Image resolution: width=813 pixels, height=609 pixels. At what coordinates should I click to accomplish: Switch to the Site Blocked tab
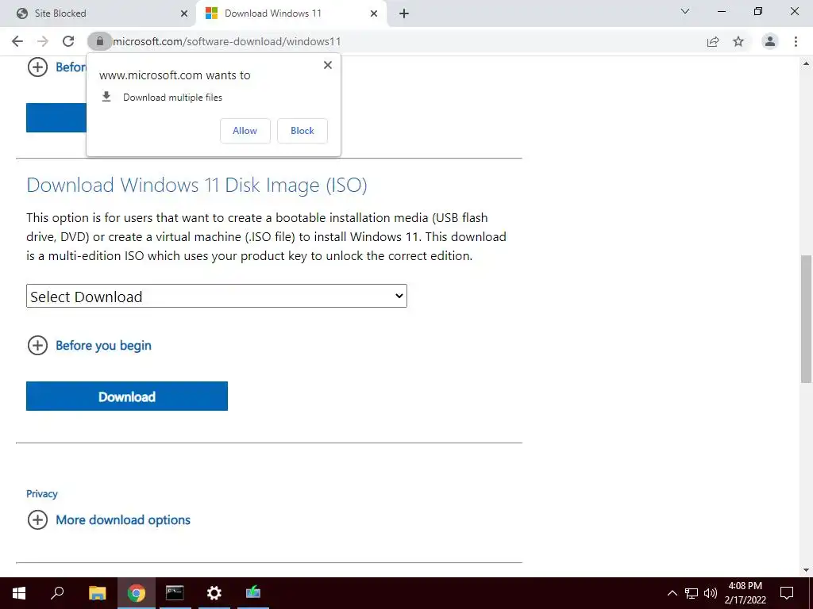(98, 13)
